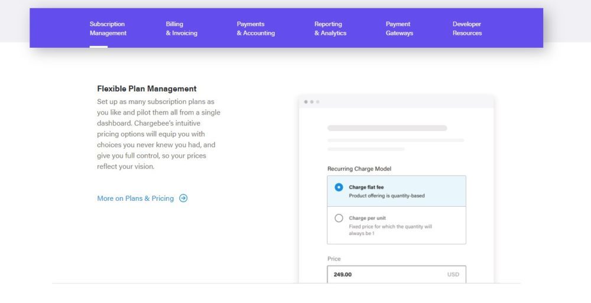Open the Reporting & Analytics tab
Viewport: 591px width, 303px height.
point(330,28)
